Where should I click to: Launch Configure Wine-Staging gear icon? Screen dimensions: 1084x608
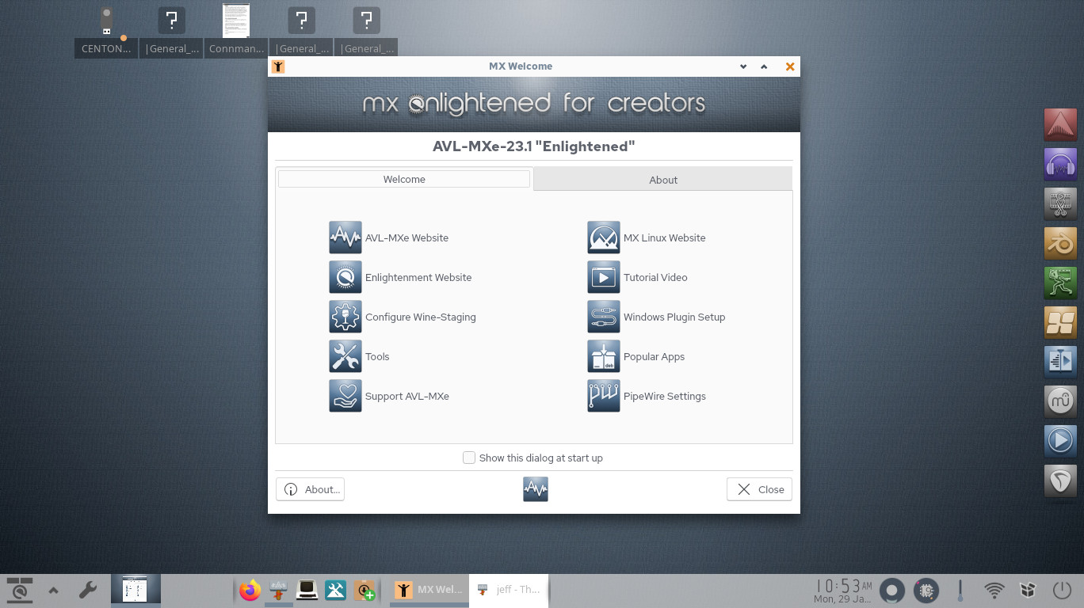[x=345, y=317]
